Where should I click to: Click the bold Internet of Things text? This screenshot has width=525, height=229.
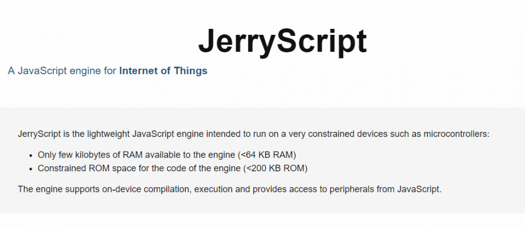pos(163,71)
